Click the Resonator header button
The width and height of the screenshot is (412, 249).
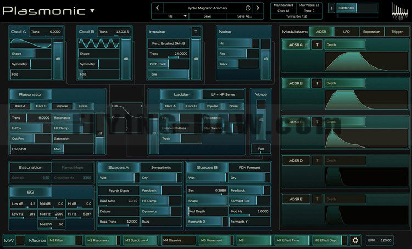30,95
